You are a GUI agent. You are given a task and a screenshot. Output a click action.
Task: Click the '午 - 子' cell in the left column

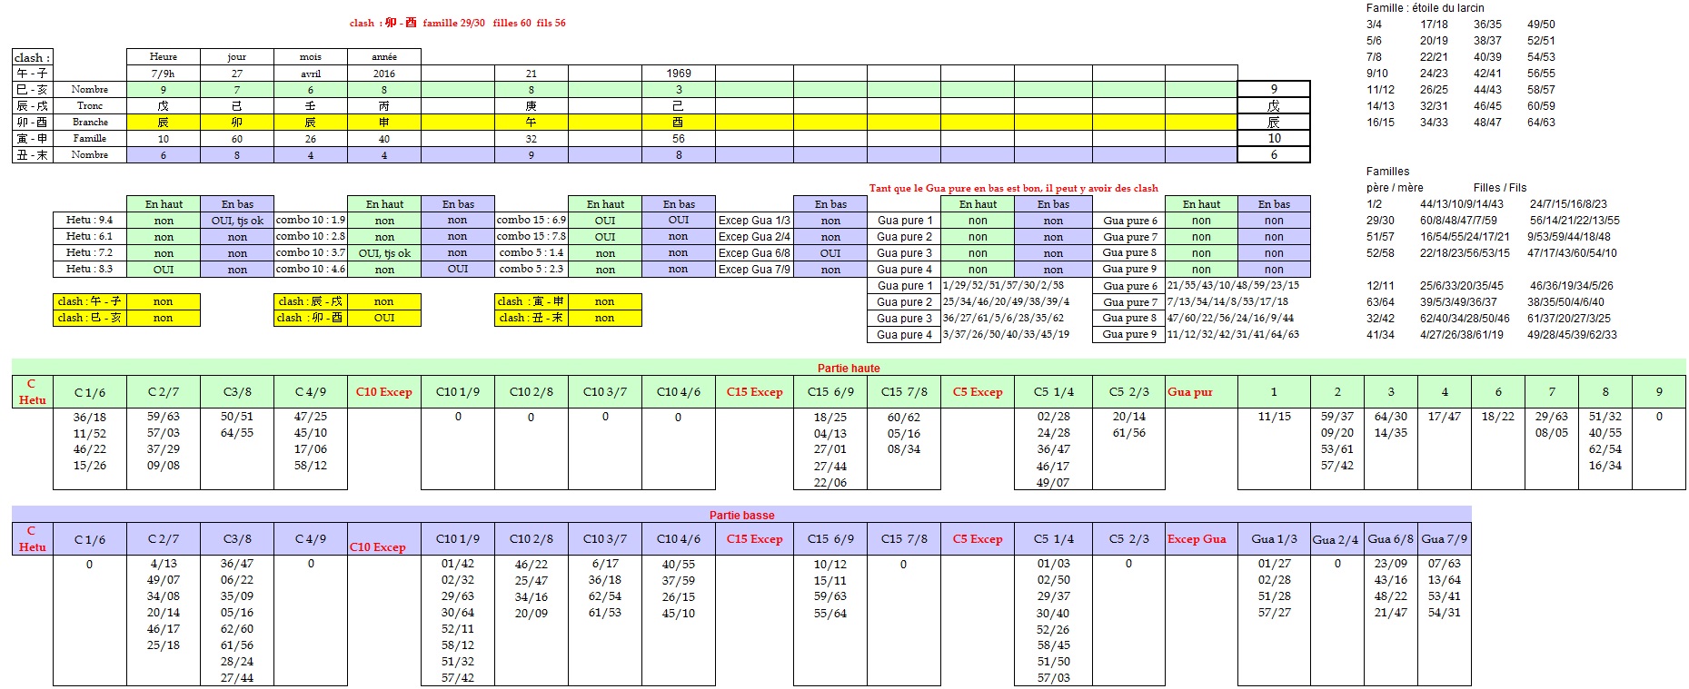tap(33, 74)
